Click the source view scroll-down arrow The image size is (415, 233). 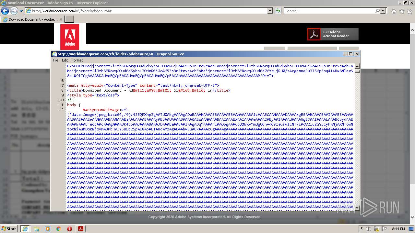click(357, 208)
